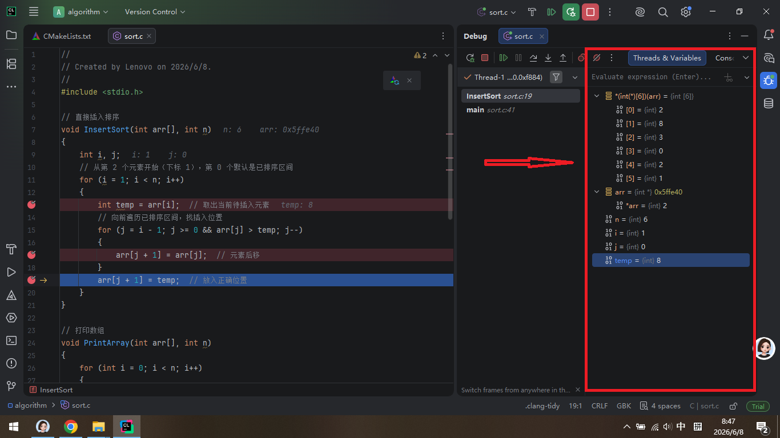Click the green Rerun Debug button in top toolbar
Viewport: 780px width, 438px height.
(x=571, y=11)
